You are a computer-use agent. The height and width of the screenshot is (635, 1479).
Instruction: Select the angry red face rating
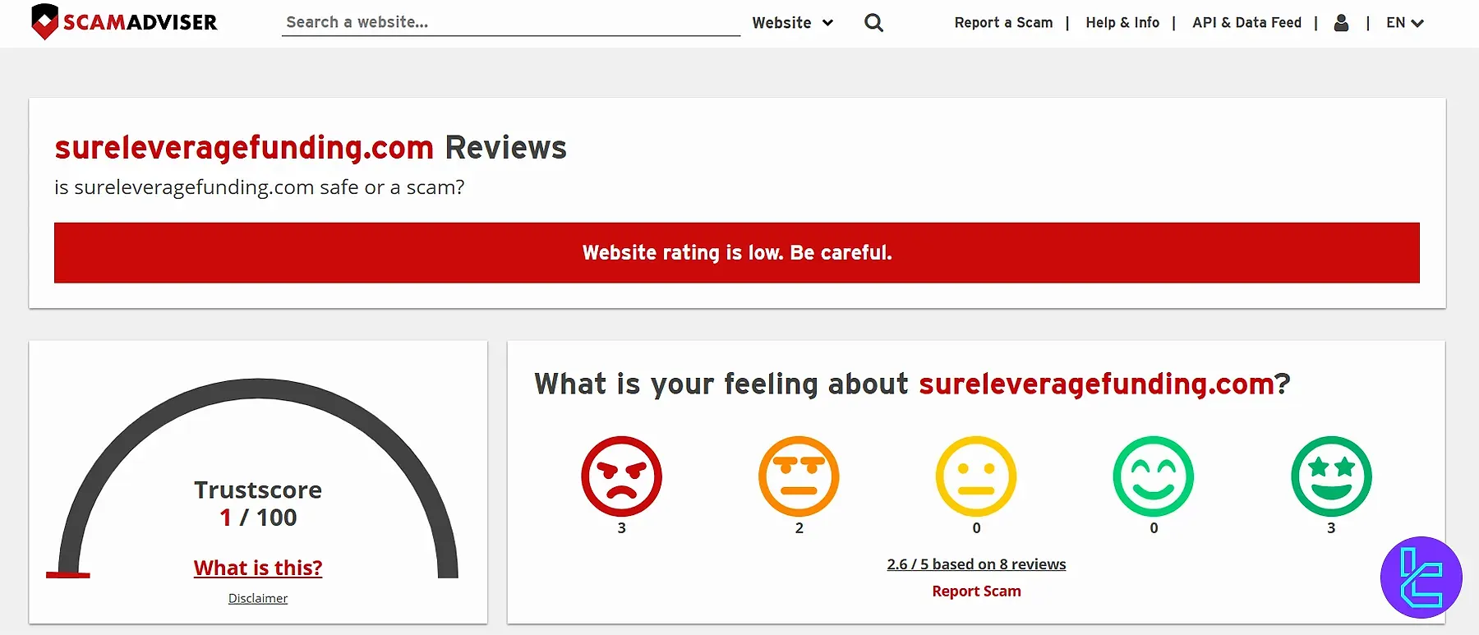621,476
